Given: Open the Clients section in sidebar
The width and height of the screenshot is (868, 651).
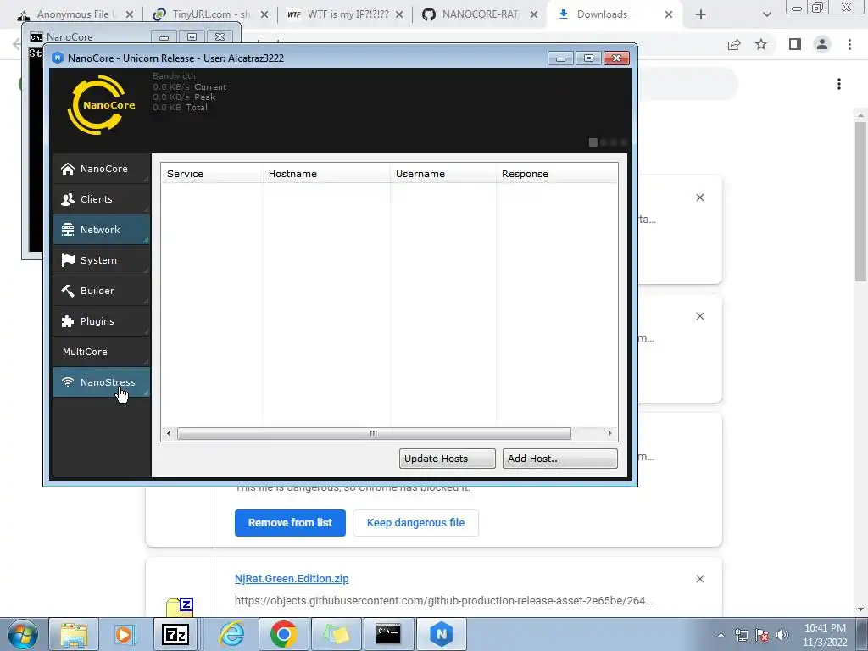Looking at the screenshot, I should click(102, 199).
